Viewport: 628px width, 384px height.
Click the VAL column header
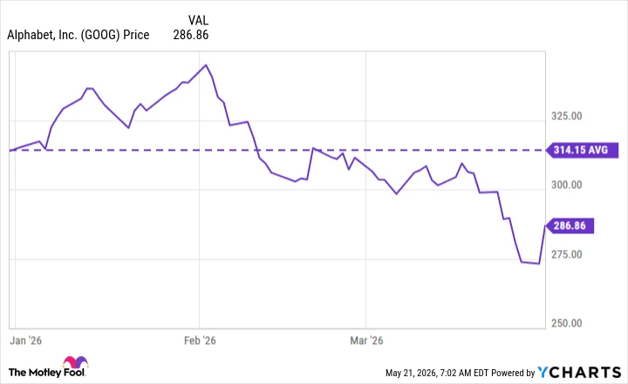198,20
